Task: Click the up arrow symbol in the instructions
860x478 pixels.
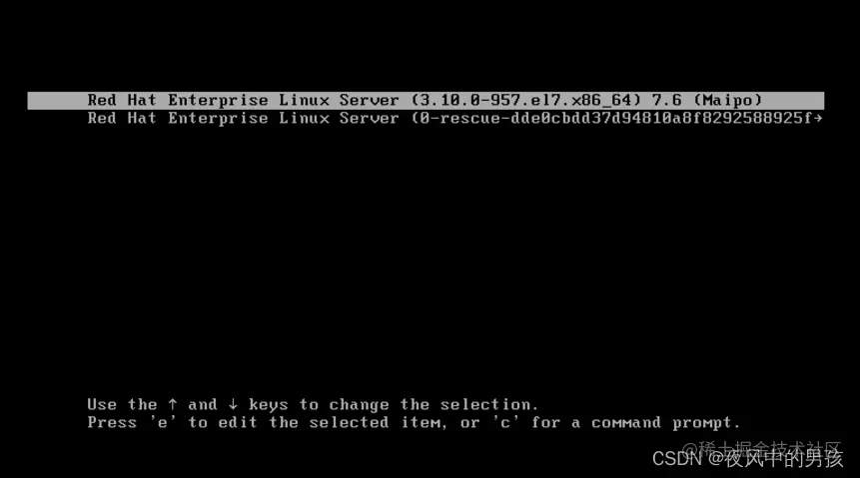Action: (x=173, y=404)
